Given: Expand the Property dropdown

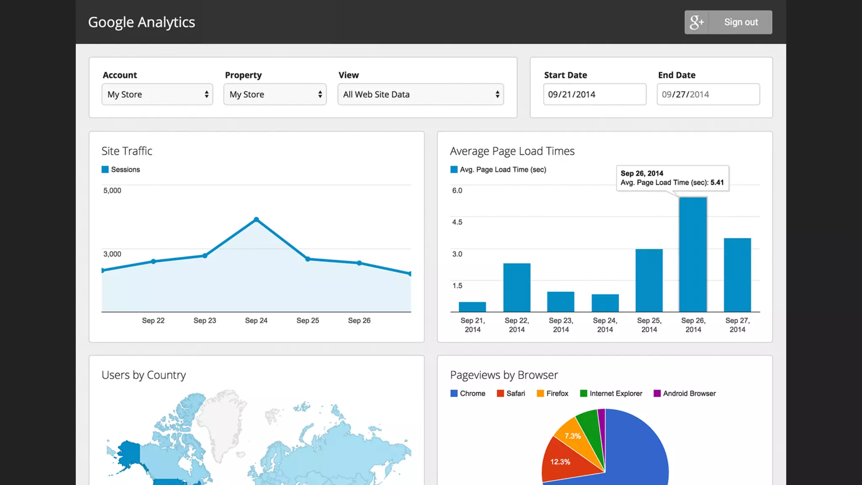Looking at the screenshot, I should (x=275, y=94).
